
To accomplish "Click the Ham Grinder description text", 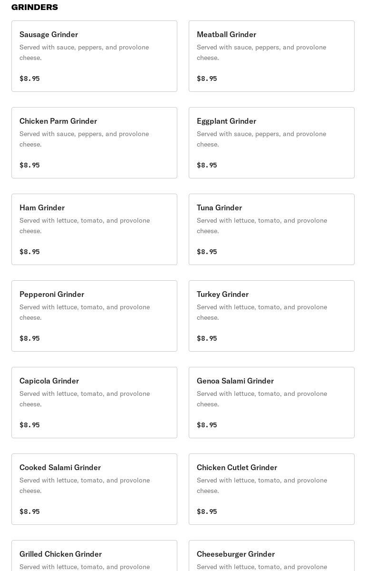I will point(85,226).
